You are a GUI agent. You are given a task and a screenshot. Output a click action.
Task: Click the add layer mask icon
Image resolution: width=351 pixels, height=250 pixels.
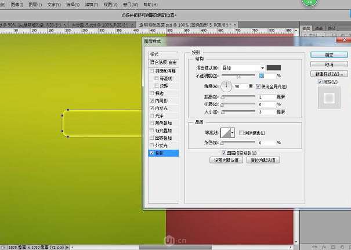pos(333,247)
